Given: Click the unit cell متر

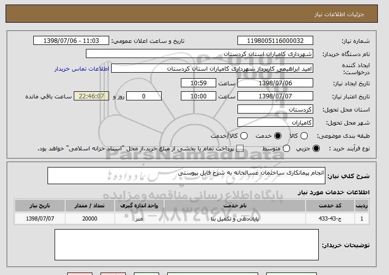Looking at the screenshot, I should pyautogui.click(x=139, y=218).
